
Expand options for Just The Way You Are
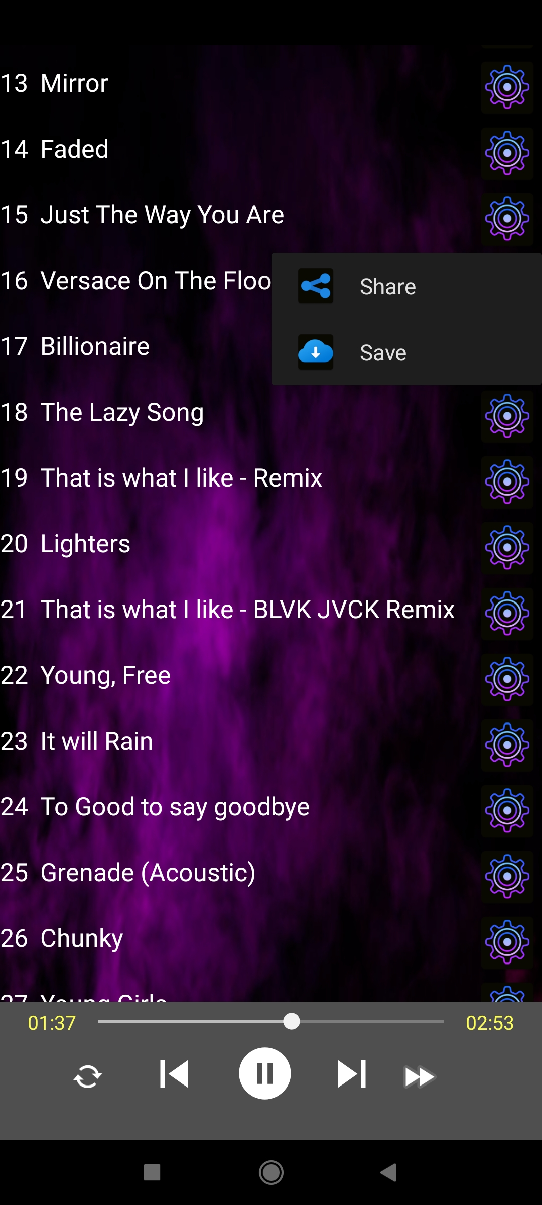point(507,219)
